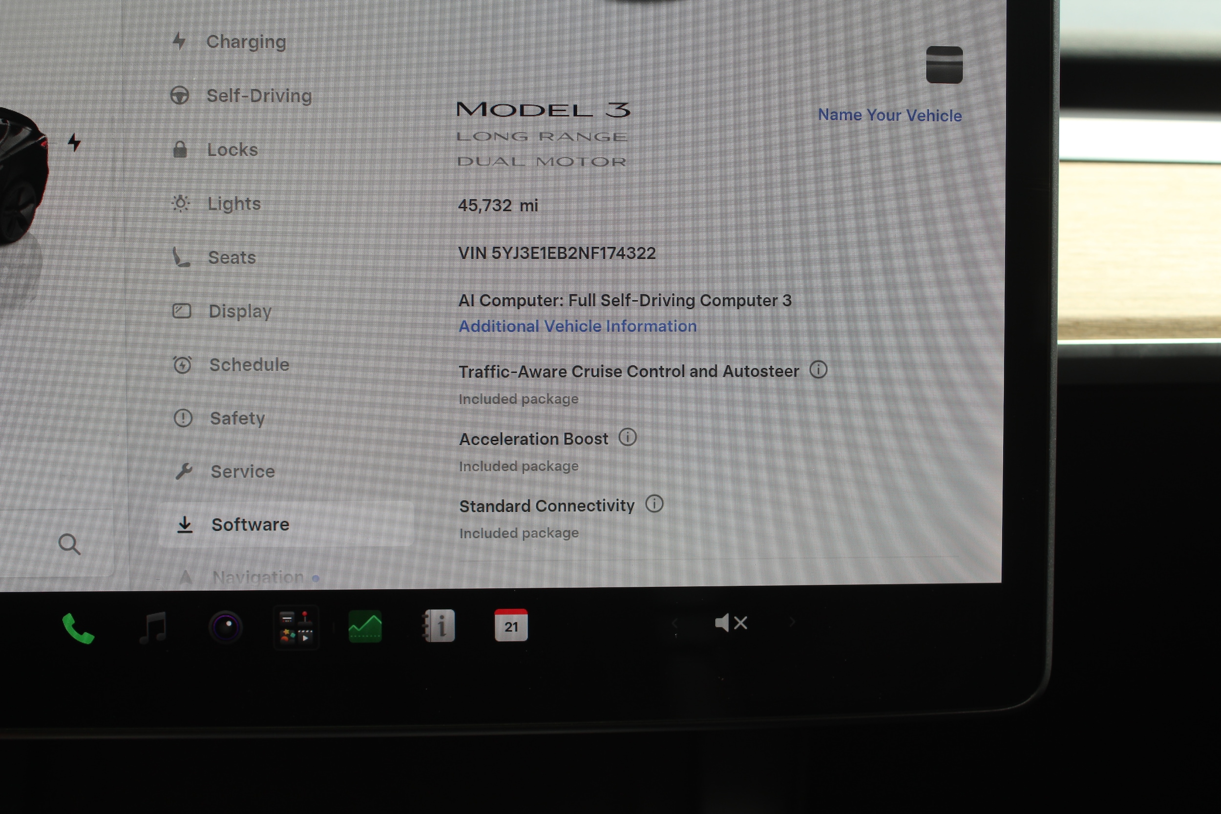The width and height of the screenshot is (1221, 814).
Task: Lower volume with the left arrow
Action: tap(674, 623)
